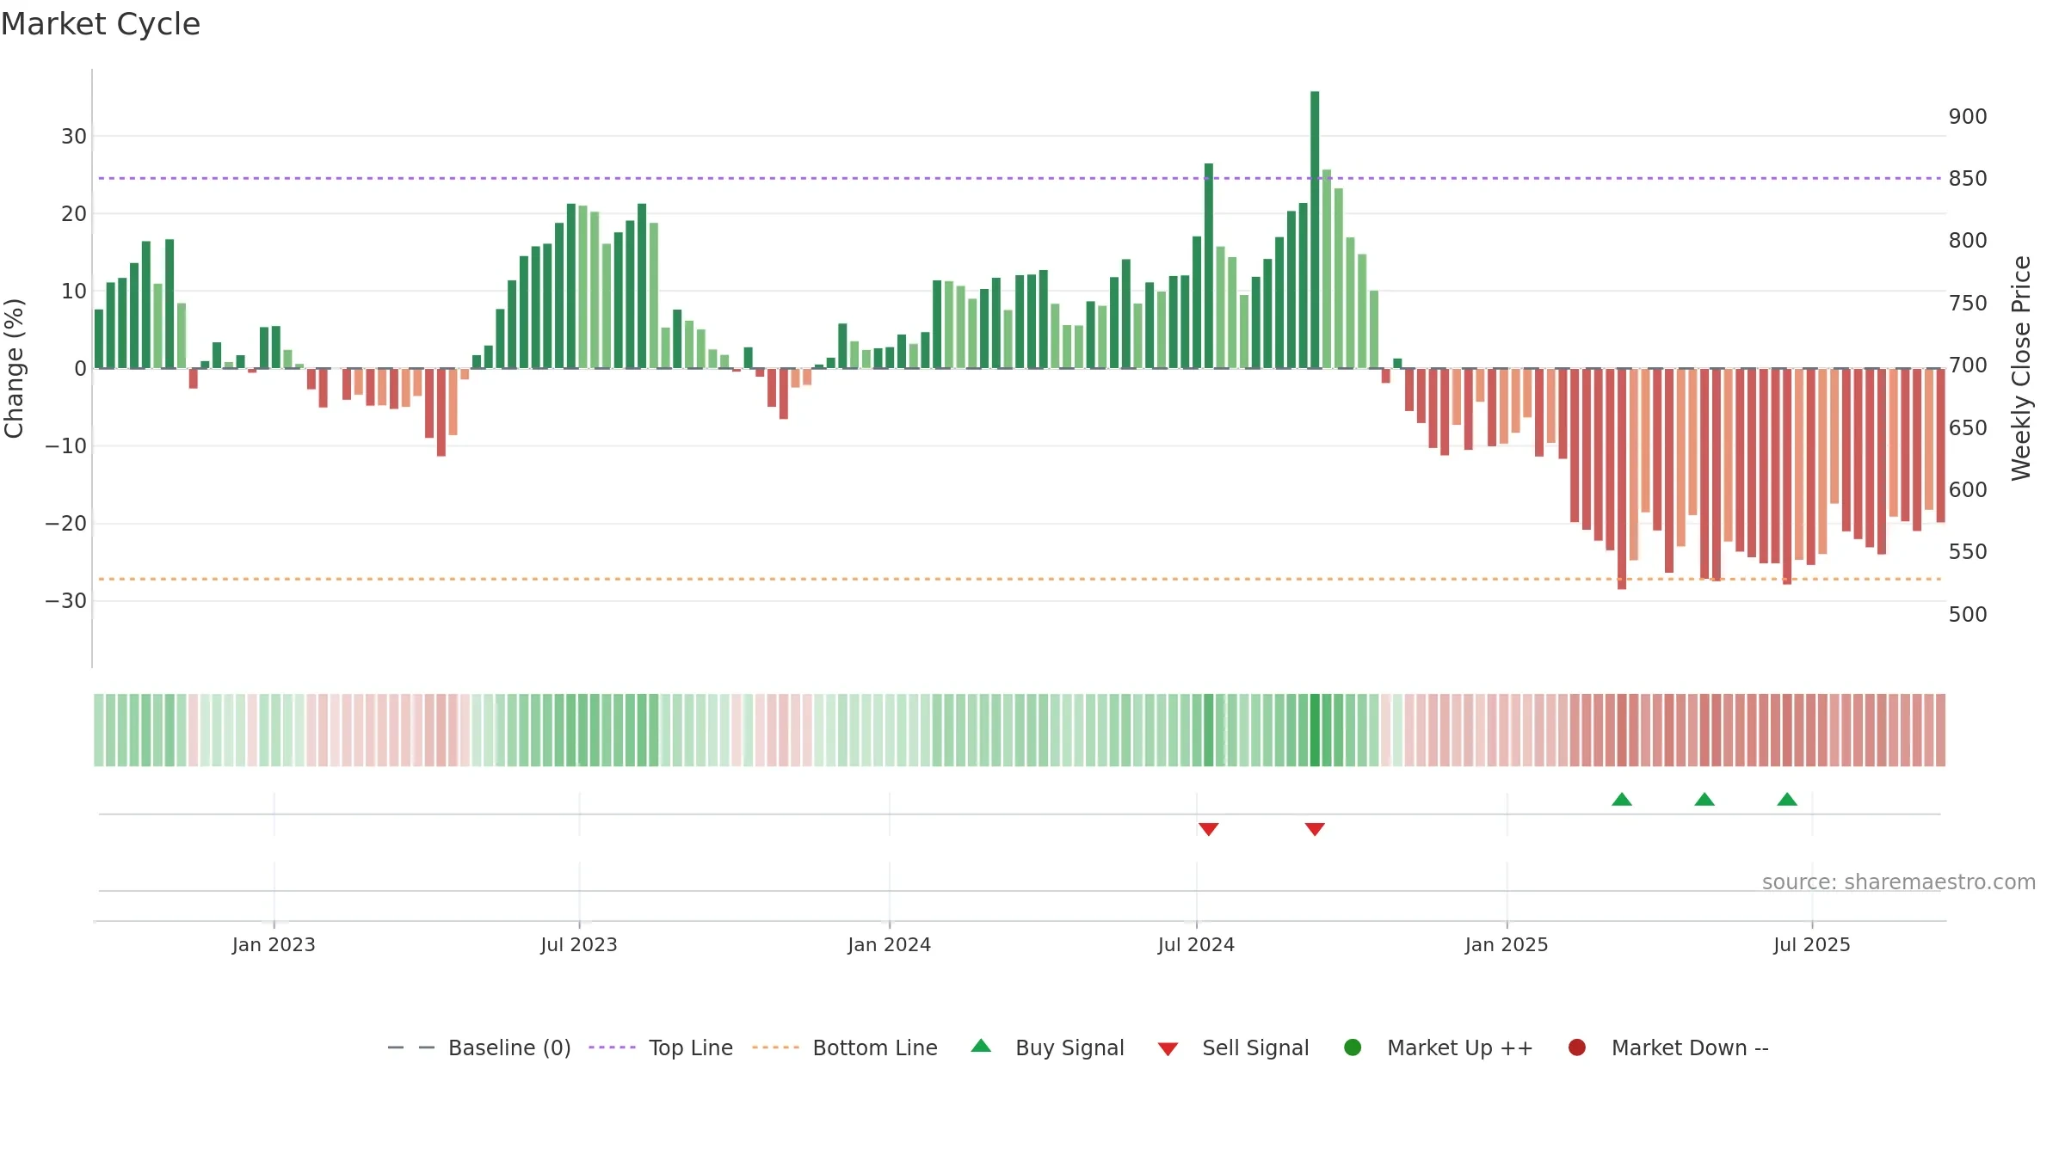Click the Jul 2024 x-axis label
The height and width of the screenshot is (1161, 2065).
pos(1196,944)
